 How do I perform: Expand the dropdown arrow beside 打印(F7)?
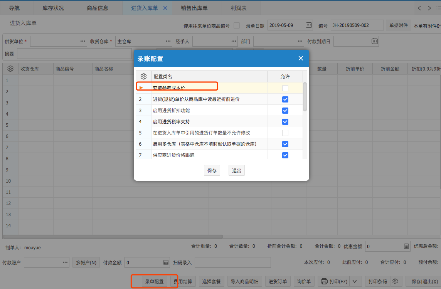355,281
